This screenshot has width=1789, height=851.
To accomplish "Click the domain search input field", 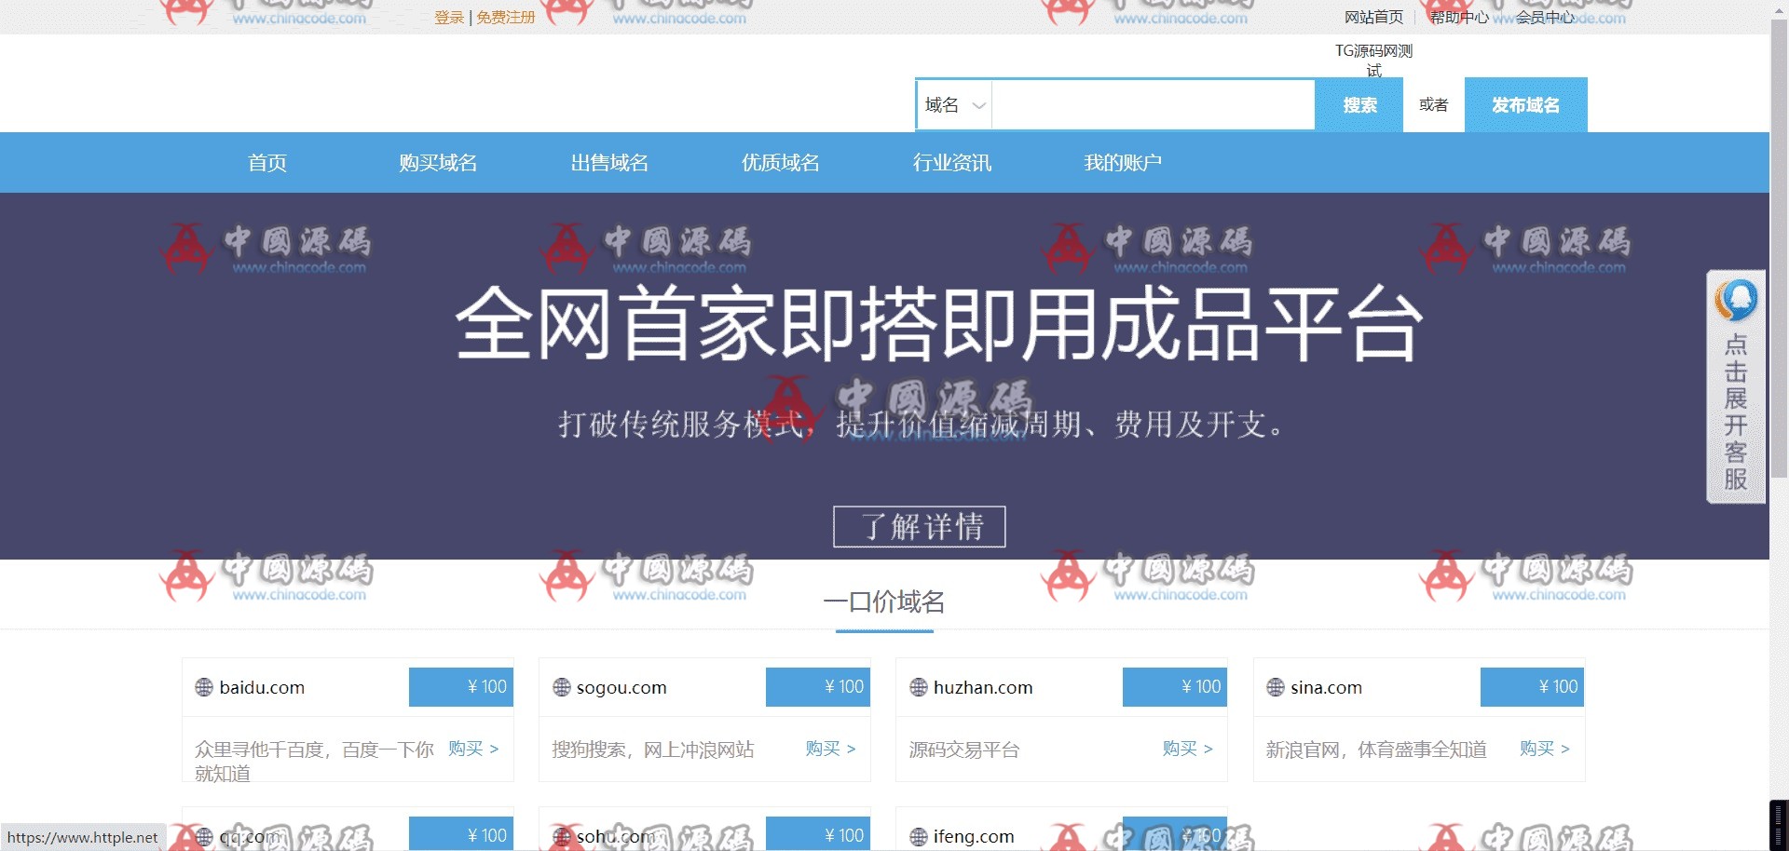I will [1153, 105].
